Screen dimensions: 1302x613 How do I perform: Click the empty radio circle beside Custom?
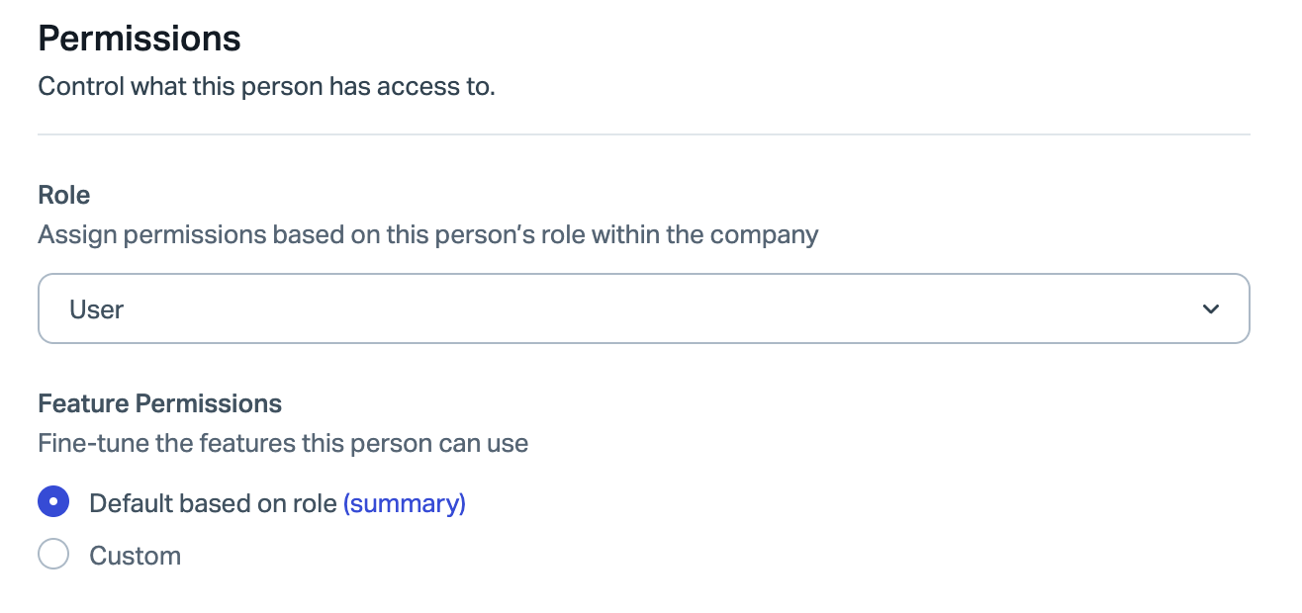pos(53,555)
